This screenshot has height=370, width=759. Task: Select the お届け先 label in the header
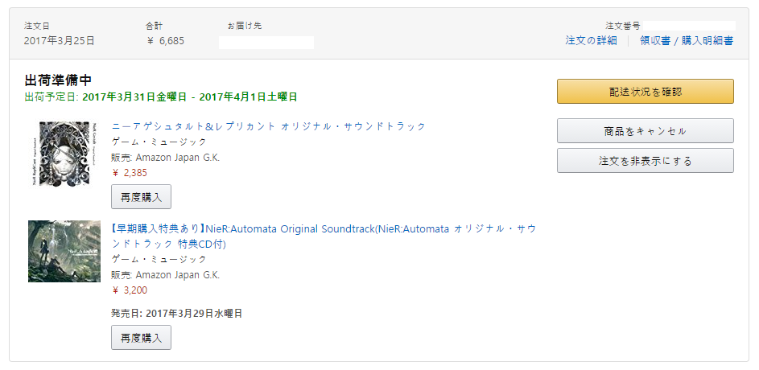pyautogui.click(x=245, y=26)
